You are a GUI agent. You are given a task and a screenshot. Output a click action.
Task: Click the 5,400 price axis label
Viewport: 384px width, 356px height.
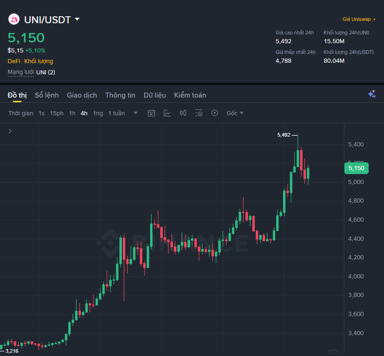click(x=356, y=145)
